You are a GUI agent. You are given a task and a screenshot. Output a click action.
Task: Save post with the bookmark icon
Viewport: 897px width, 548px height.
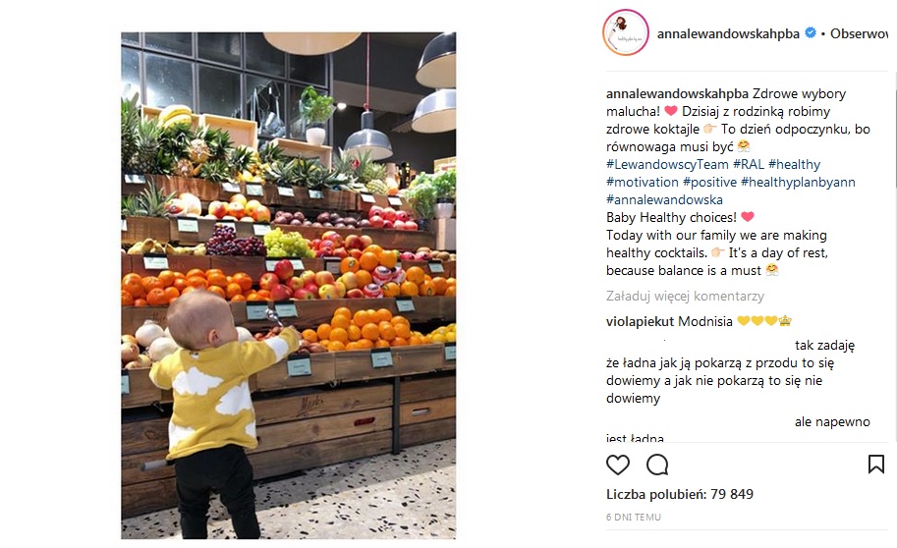point(875,465)
